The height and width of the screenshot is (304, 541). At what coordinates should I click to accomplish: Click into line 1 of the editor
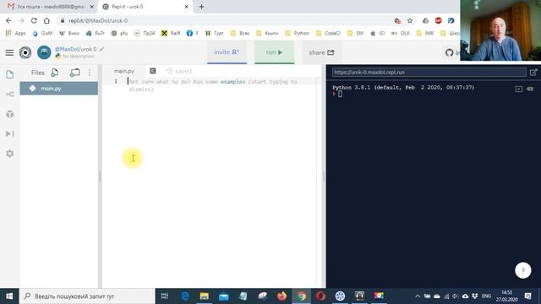(221, 82)
